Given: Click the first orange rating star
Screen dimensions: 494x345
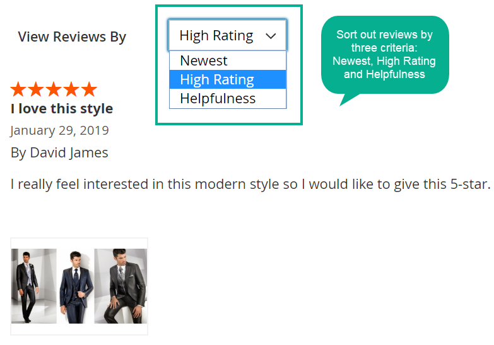Looking at the screenshot, I should coord(18,89).
